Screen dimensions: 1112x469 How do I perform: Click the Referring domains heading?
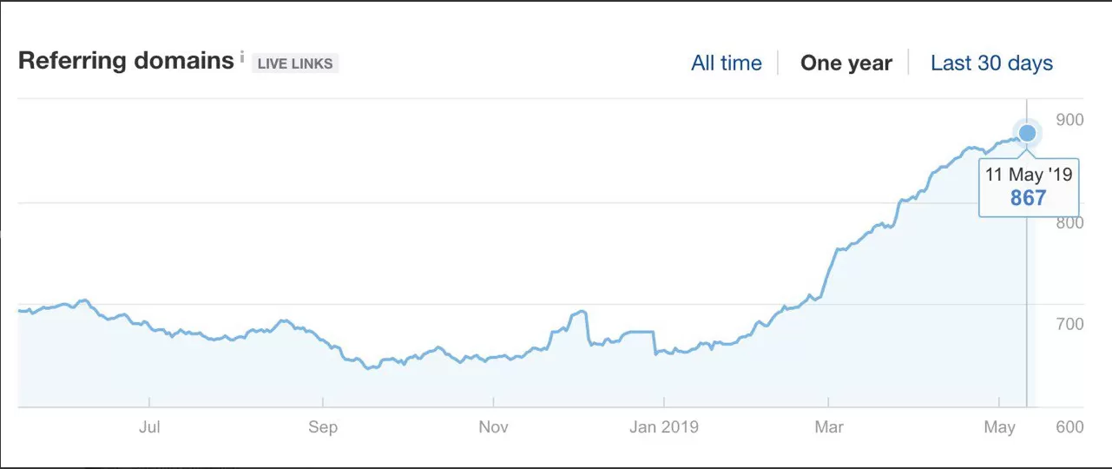pos(126,61)
